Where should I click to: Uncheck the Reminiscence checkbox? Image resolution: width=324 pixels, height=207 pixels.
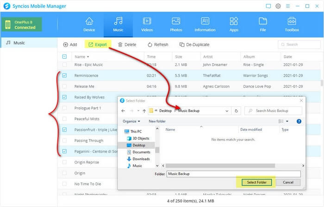tap(64, 75)
